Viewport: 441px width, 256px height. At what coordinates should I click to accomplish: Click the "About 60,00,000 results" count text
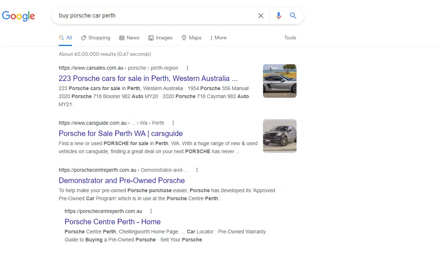coord(105,54)
